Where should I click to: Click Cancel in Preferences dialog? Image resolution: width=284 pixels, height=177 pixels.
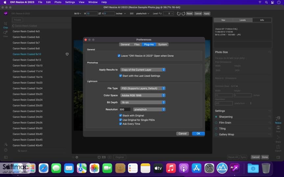(x=182, y=134)
